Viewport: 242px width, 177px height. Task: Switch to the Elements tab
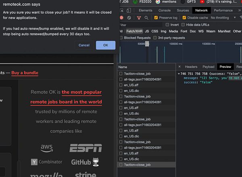pos(145,11)
